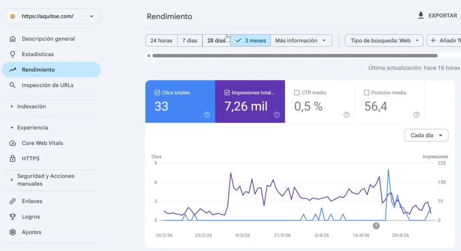This screenshot has height=251, width=461.
Task: Click the Añadir filtro button
Action: [444, 40]
